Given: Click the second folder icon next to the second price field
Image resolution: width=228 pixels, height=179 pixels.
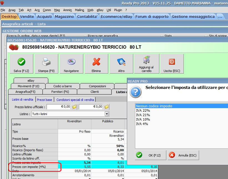Looking at the screenshot, I should pyautogui.click(x=106, y=107).
